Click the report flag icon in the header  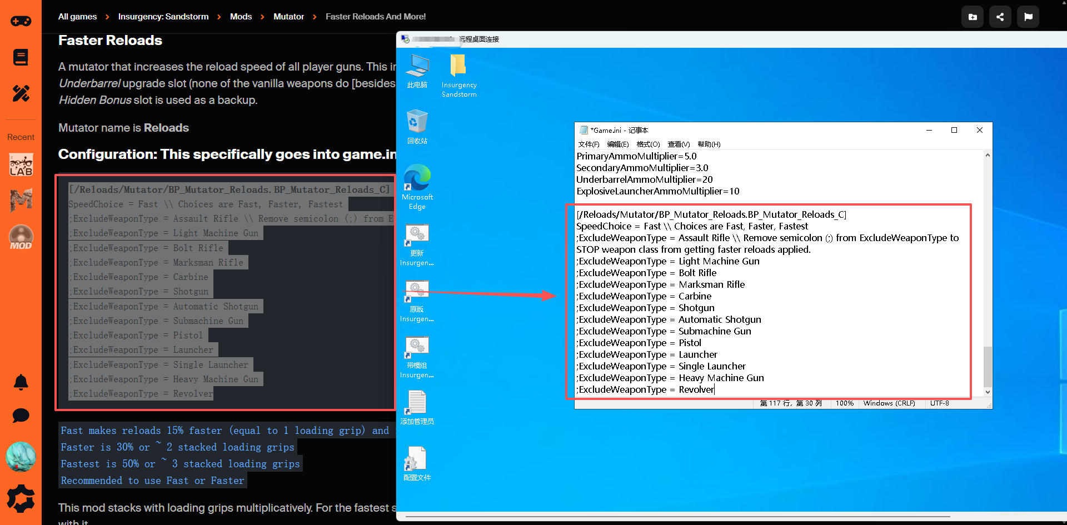tap(1028, 17)
